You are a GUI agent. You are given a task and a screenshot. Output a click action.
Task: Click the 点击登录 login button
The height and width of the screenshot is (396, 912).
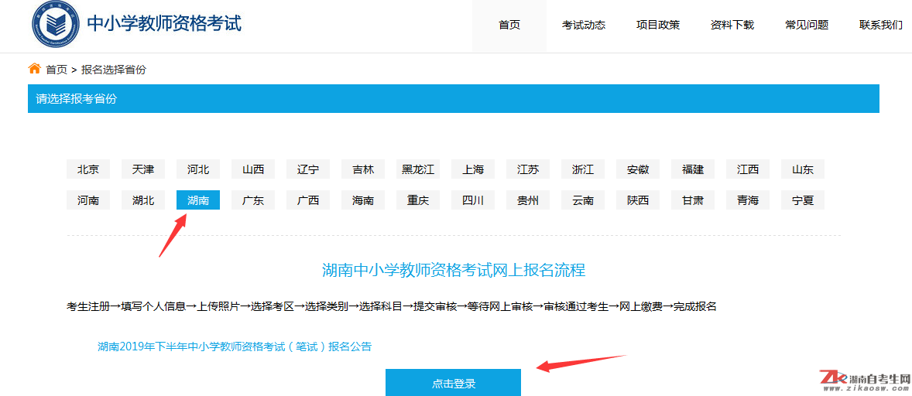[x=453, y=383]
